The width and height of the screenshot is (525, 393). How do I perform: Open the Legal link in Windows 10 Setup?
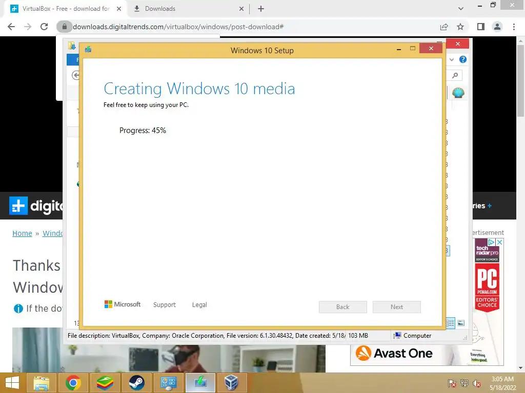(x=199, y=305)
